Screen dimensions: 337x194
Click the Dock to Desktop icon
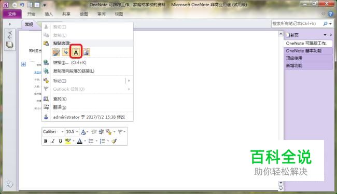30,5
